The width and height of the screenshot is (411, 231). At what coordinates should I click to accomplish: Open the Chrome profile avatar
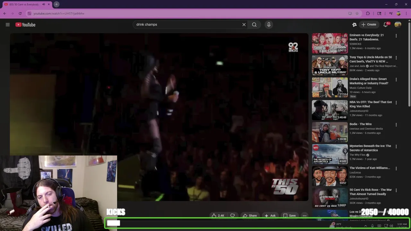tap(398, 13)
